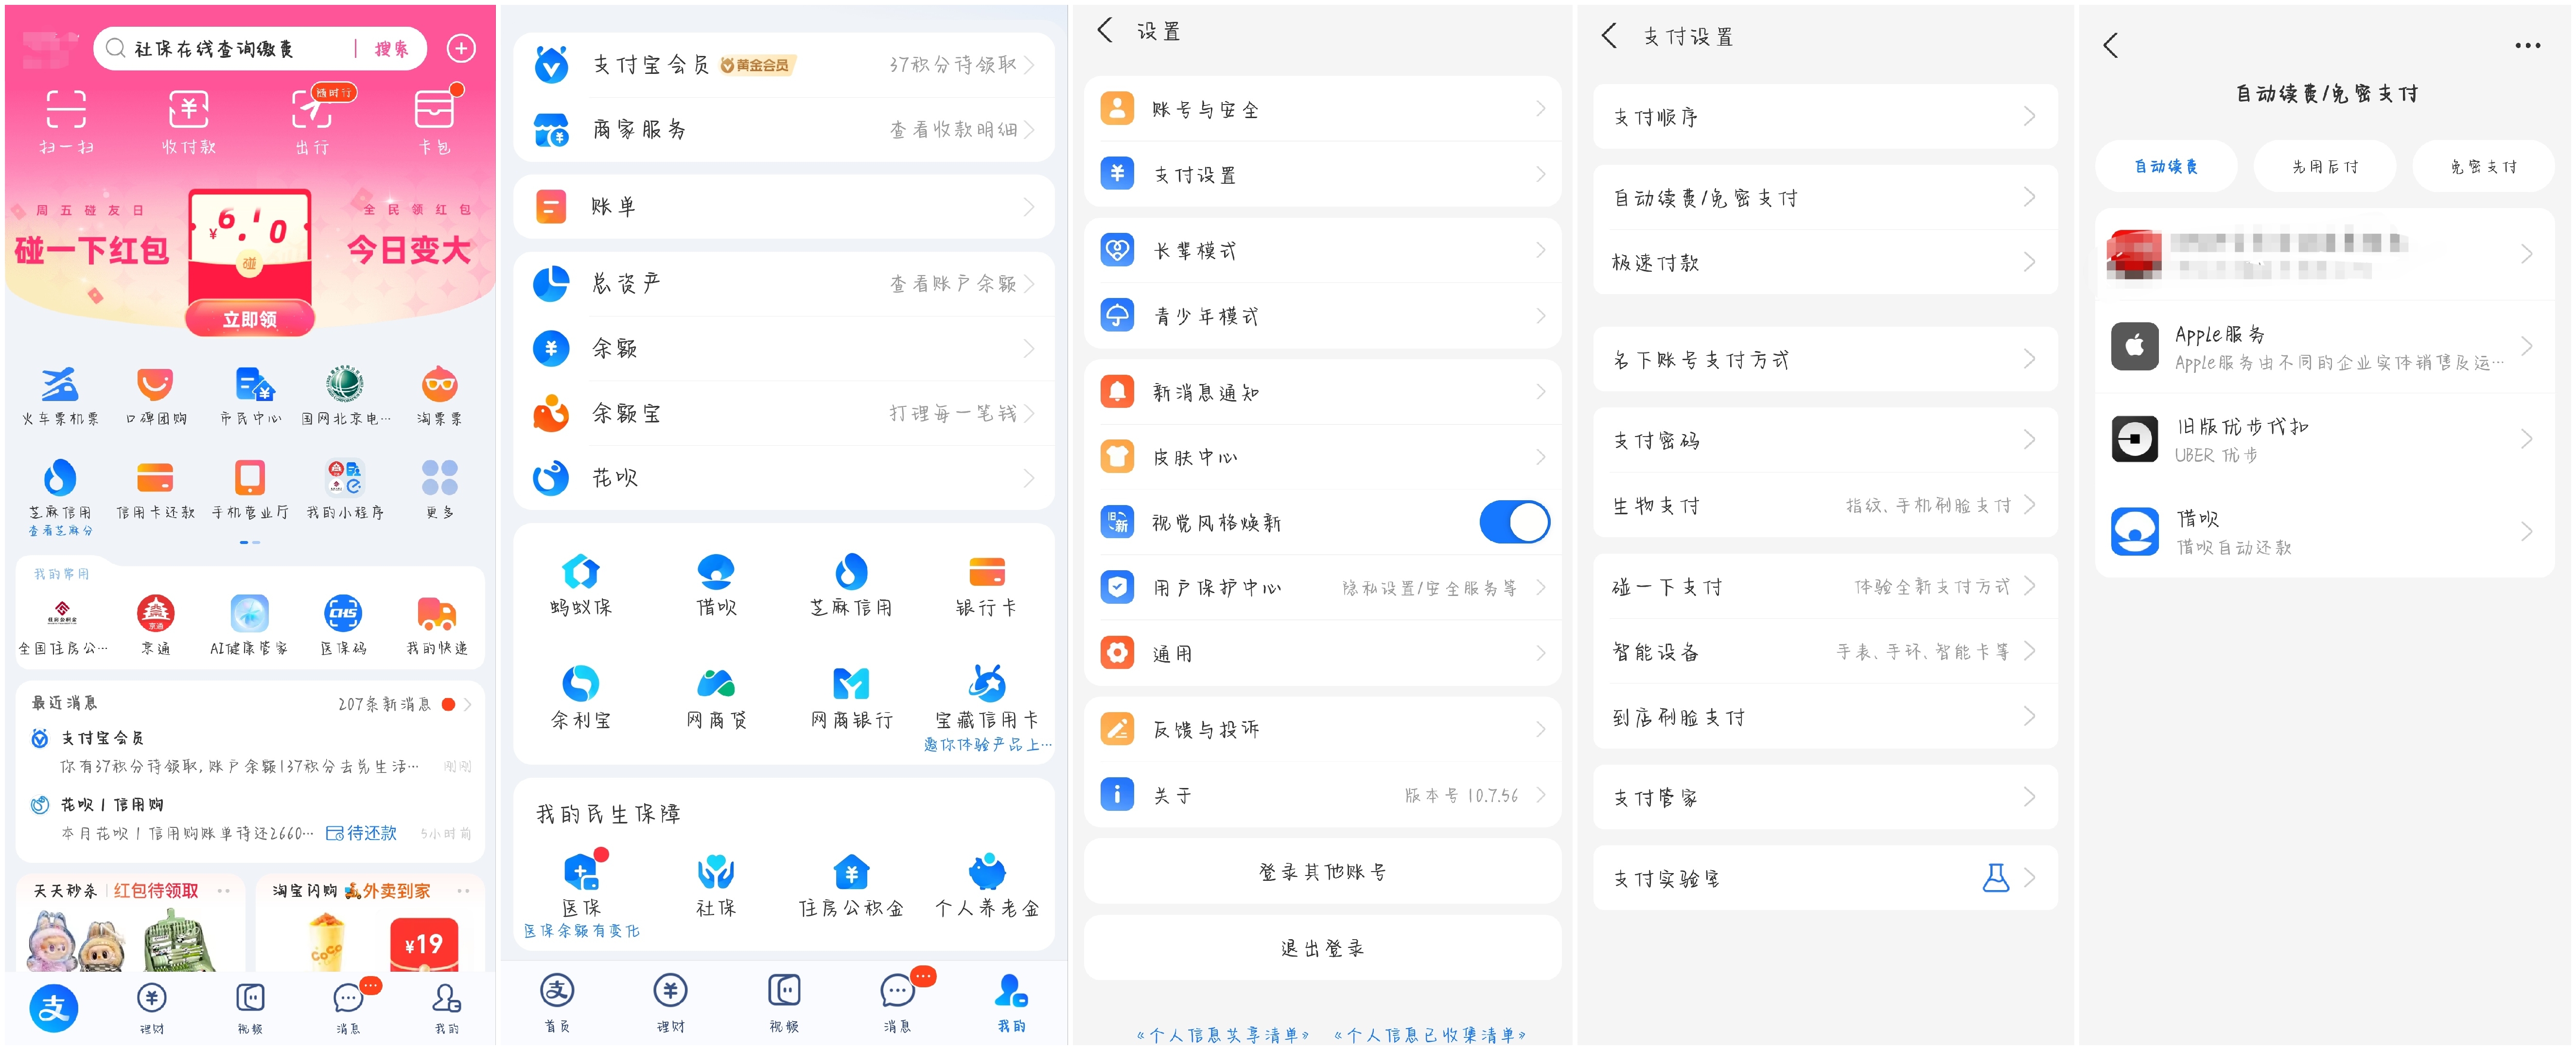
Task: Open Apple服务 subscription entry
Action: click(x=2325, y=347)
